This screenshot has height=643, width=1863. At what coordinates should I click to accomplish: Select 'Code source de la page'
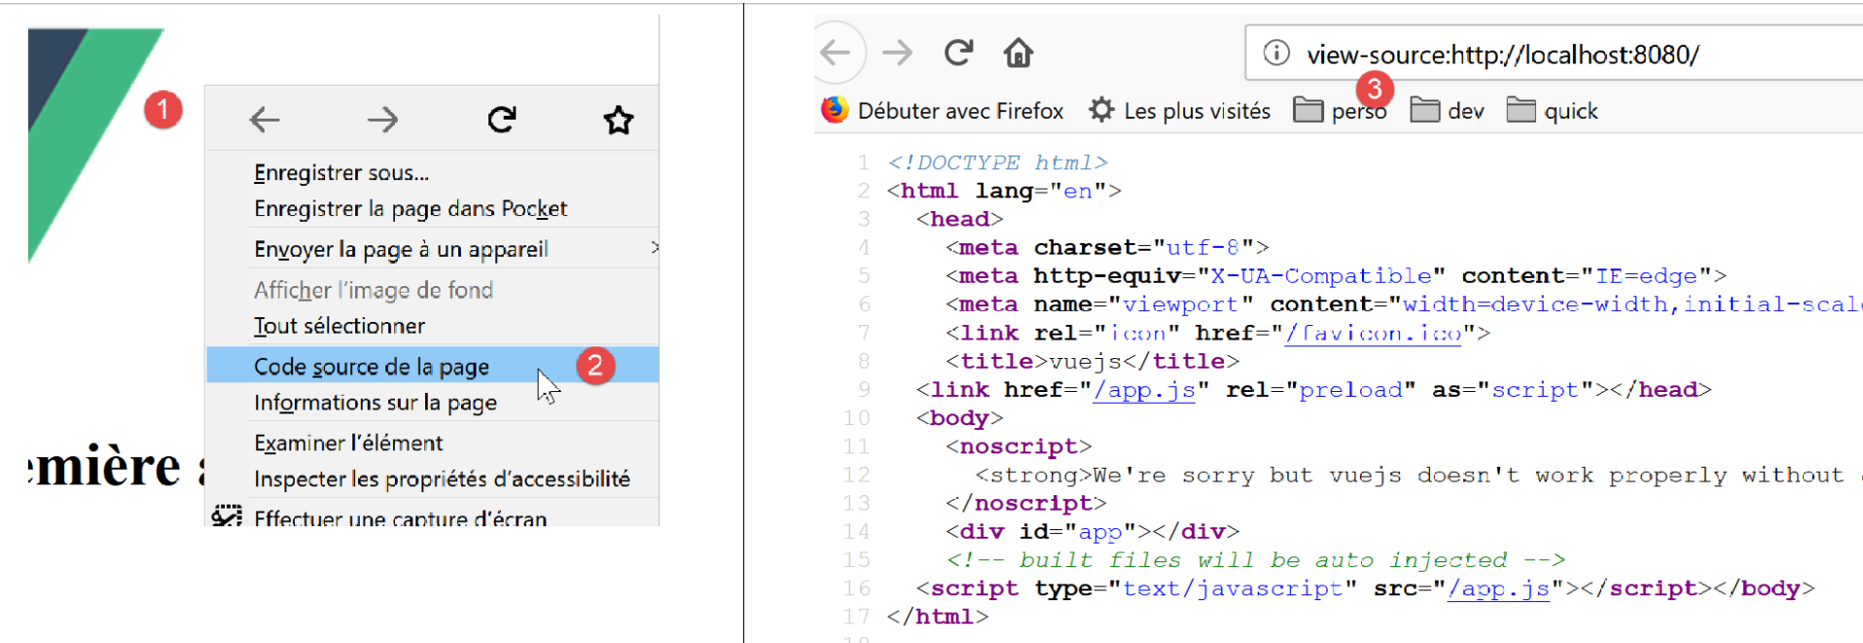pos(372,367)
